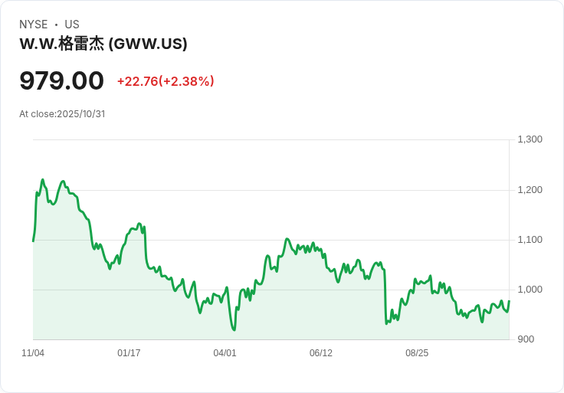
Task: Click the 06/12 date label on the axis
Action: pos(321,353)
